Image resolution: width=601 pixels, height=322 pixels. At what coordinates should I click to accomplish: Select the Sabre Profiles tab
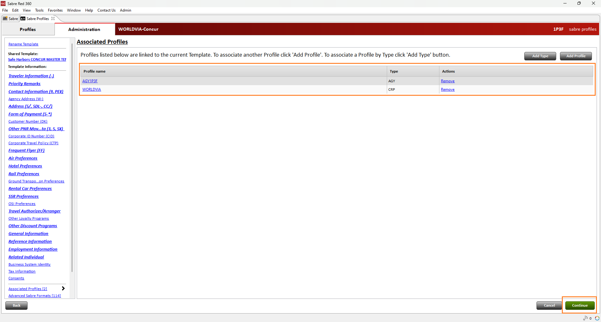click(x=38, y=19)
